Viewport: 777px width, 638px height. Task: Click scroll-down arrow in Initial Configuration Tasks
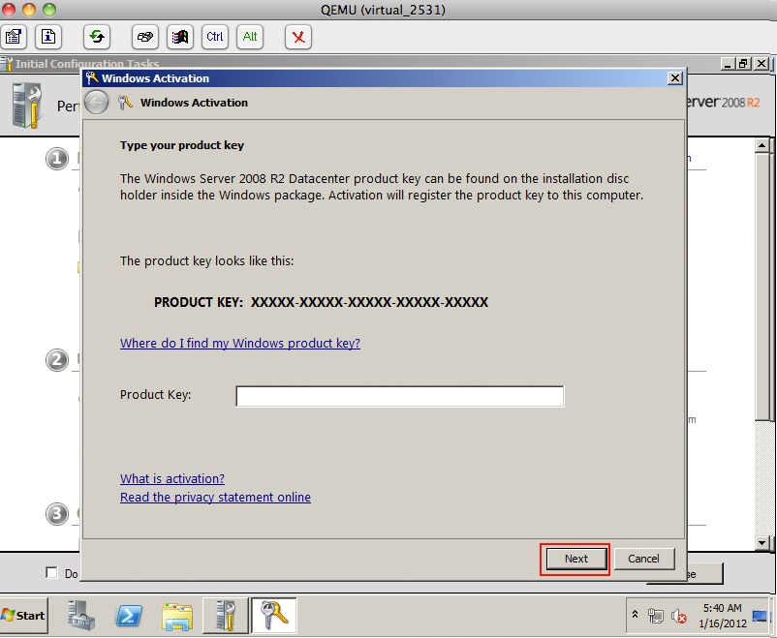point(762,542)
